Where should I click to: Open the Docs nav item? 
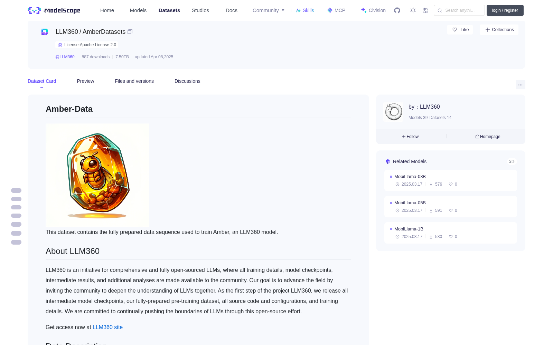[232, 10]
